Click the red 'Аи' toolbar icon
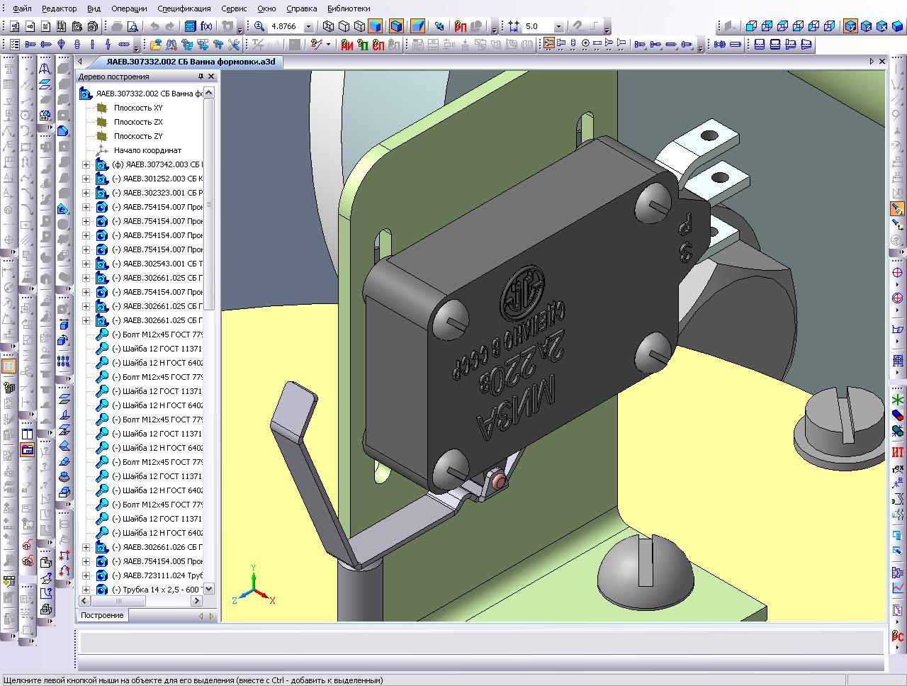Screen dimensions: 907x686 point(347,45)
